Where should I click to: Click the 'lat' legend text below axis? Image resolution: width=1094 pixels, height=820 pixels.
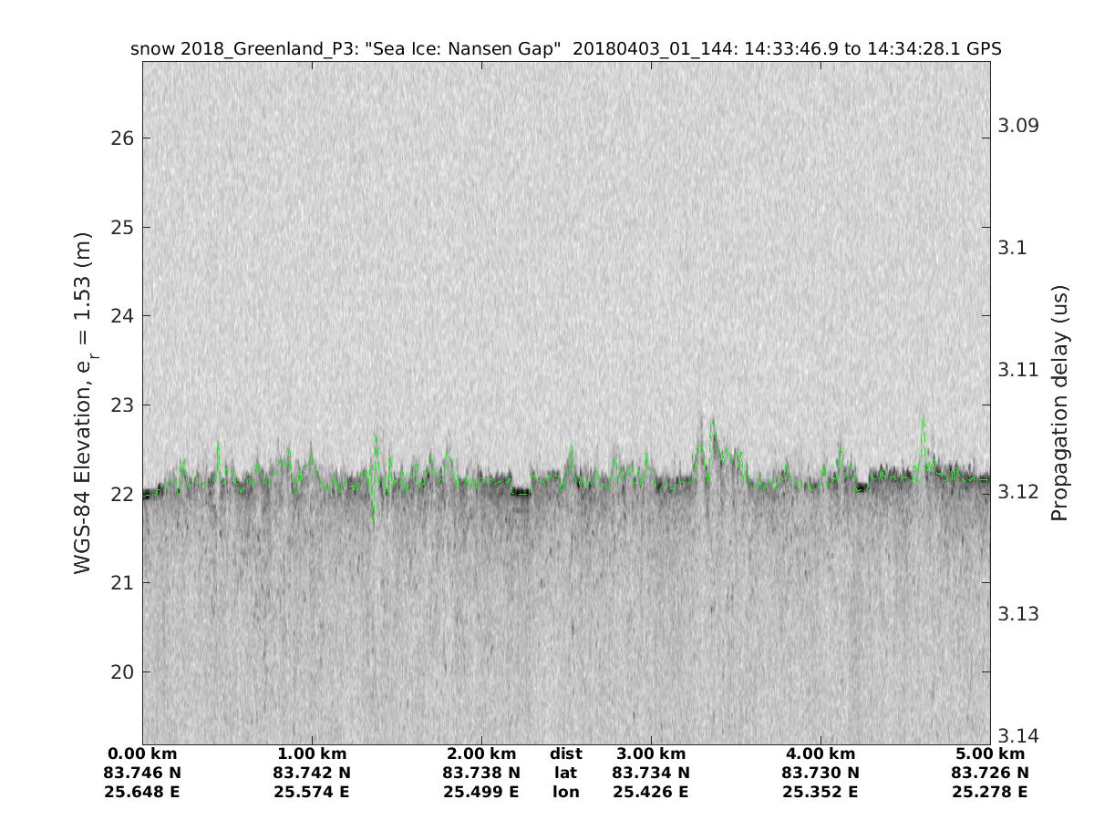[566, 773]
